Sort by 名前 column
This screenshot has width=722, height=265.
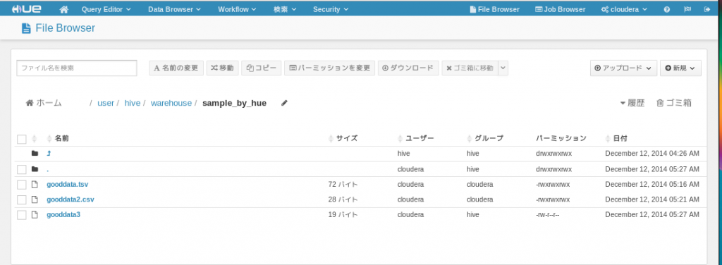(x=59, y=138)
